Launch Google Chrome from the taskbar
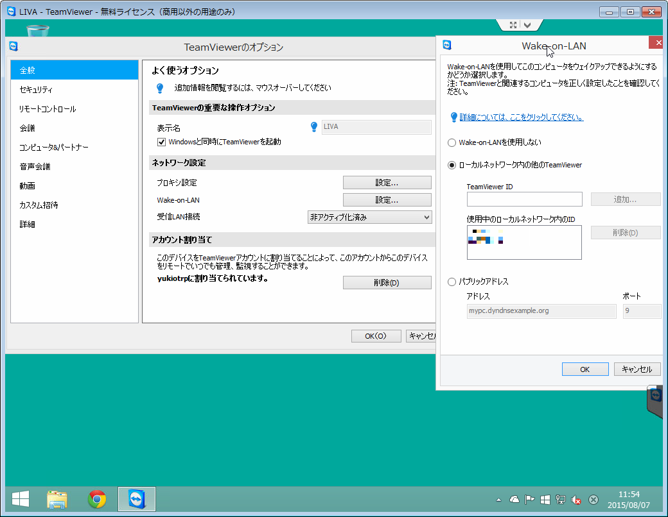Viewport: 668px width, 517px height. click(x=97, y=499)
